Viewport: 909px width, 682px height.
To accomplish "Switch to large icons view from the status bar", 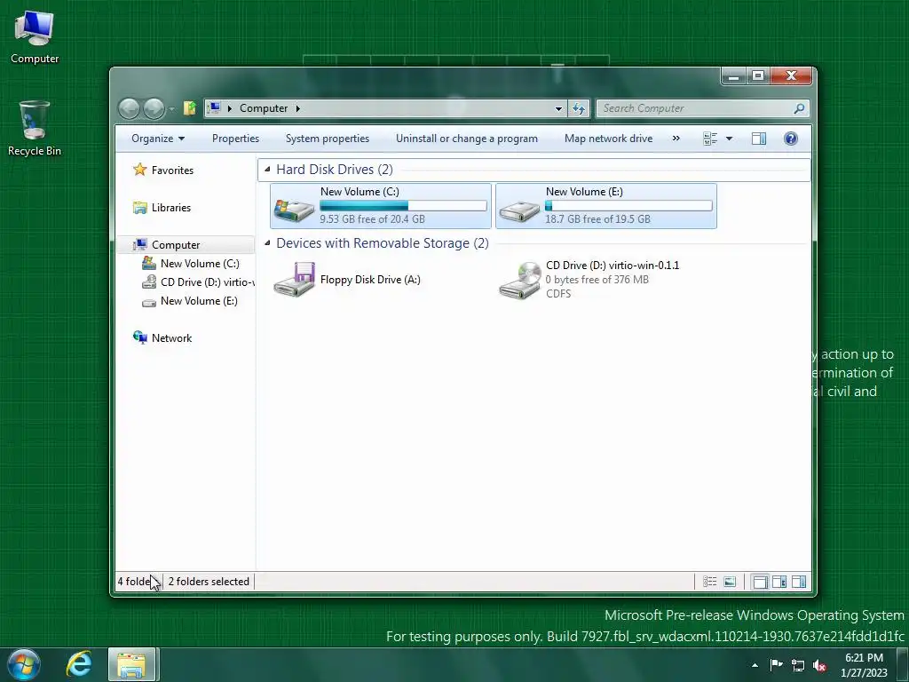I will point(730,582).
